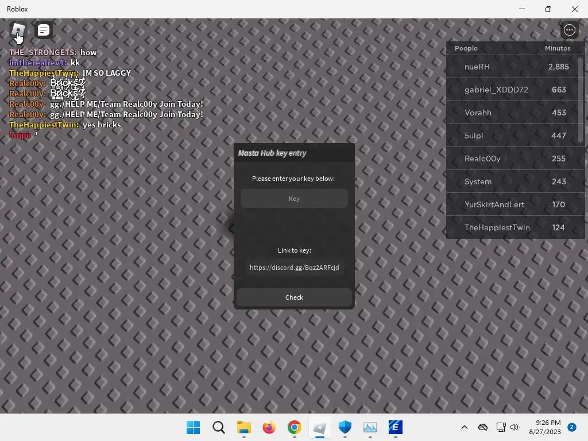This screenshot has height=441, width=588.
Task: Click the Check button
Action: tap(294, 297)
